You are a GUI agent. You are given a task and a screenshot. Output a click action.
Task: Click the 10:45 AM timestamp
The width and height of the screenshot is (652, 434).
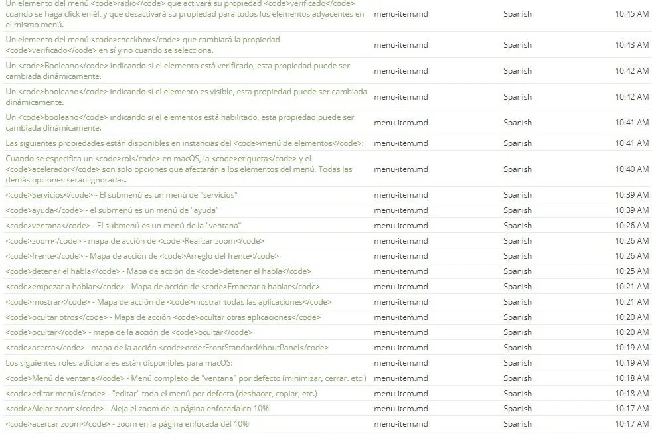click(631, 14)
